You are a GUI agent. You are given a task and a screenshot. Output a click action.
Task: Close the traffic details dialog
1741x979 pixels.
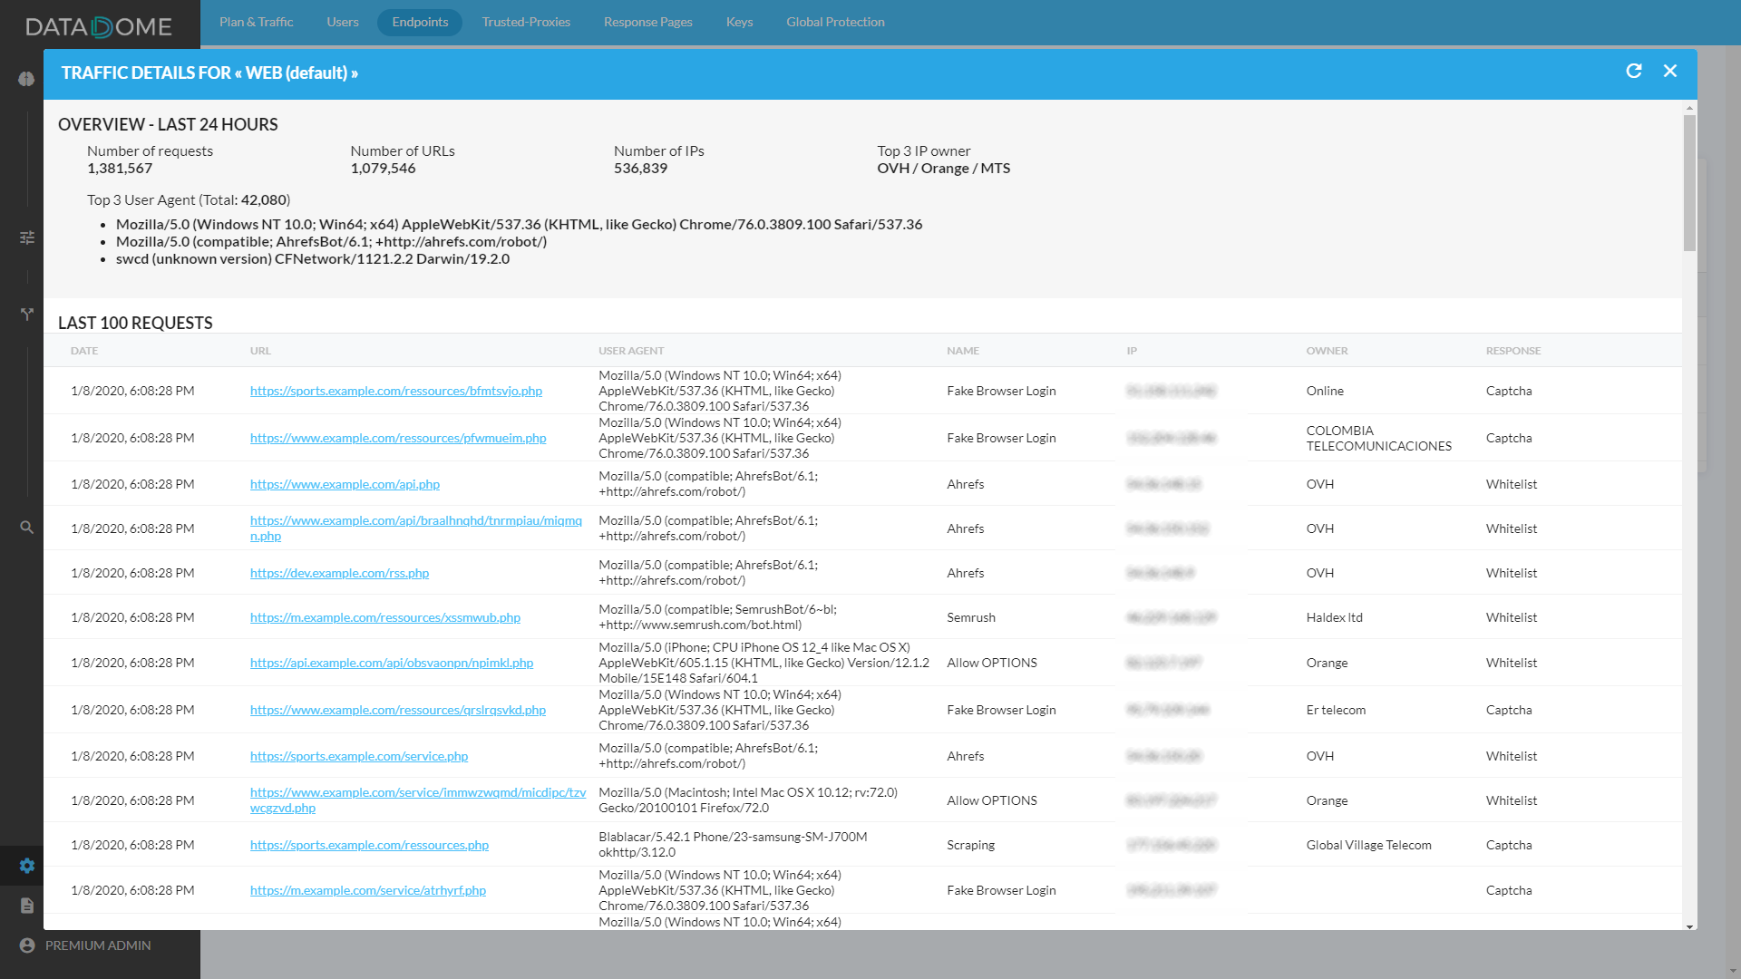click(1670, 72)
